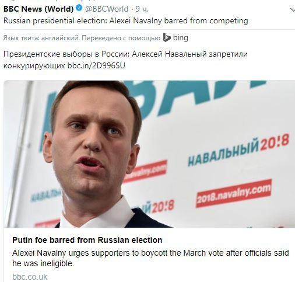Image resolution: width=295 pixels, height=282 pixels.
Task: Click headline Putin foe barred from Russian election
Action: pos(87,240)
